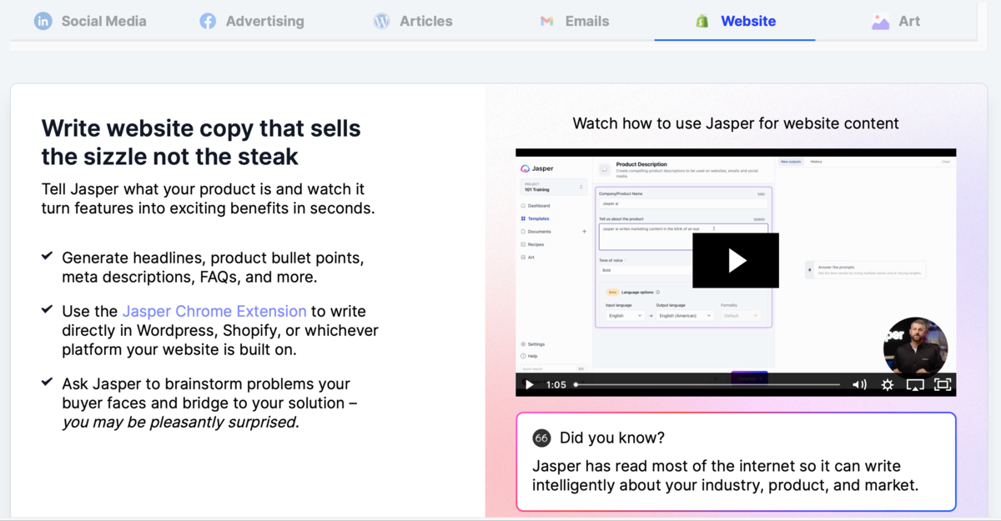Click the picture icon beside Art
Image resolution: width=1001 pixels, height=521 pixels.
880,22
